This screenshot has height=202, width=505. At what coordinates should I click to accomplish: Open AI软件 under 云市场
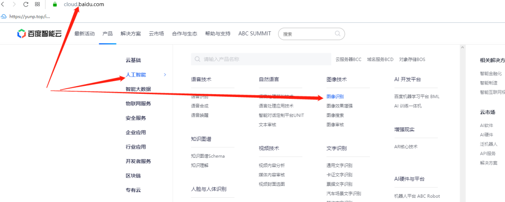coord(486,125)
